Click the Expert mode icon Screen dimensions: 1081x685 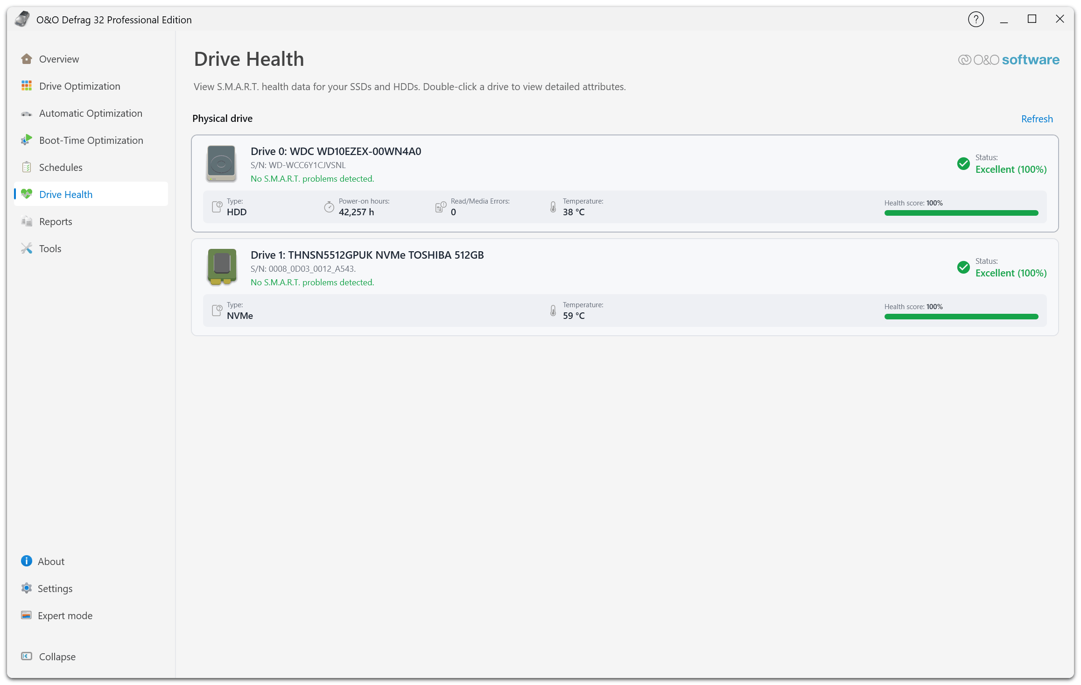point(27,615)
